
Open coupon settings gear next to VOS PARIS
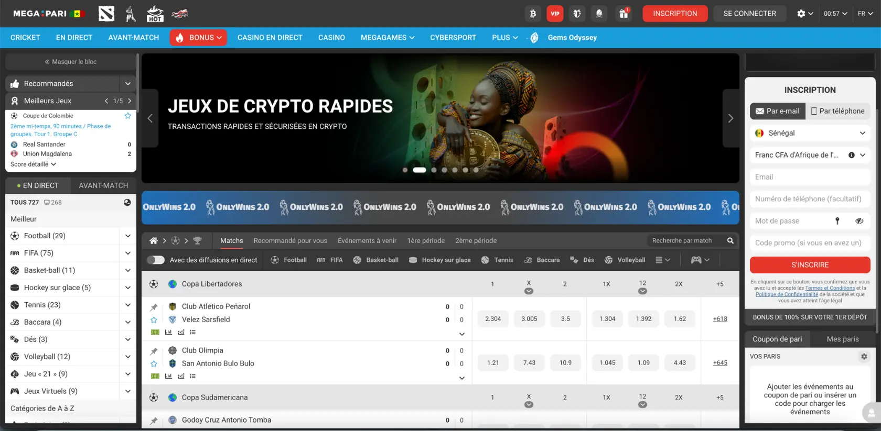[864, 357]
